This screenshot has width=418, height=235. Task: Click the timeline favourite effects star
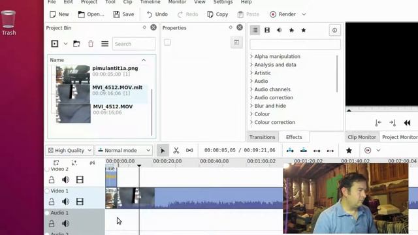point(349,151)
